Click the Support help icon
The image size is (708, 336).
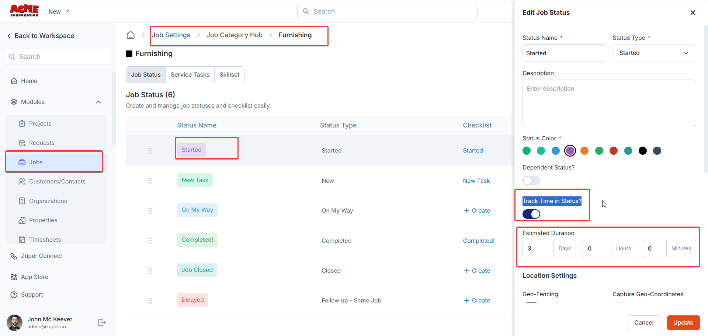tap(14, 295)
